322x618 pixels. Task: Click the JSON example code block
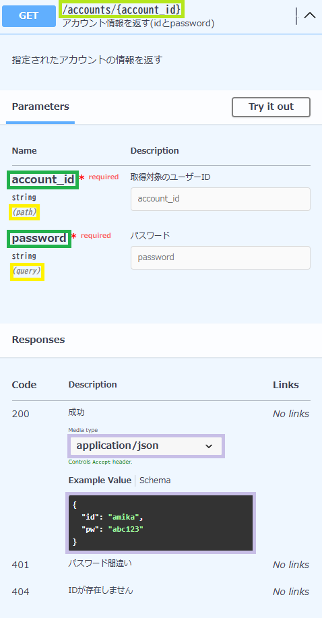coord(160,522)
